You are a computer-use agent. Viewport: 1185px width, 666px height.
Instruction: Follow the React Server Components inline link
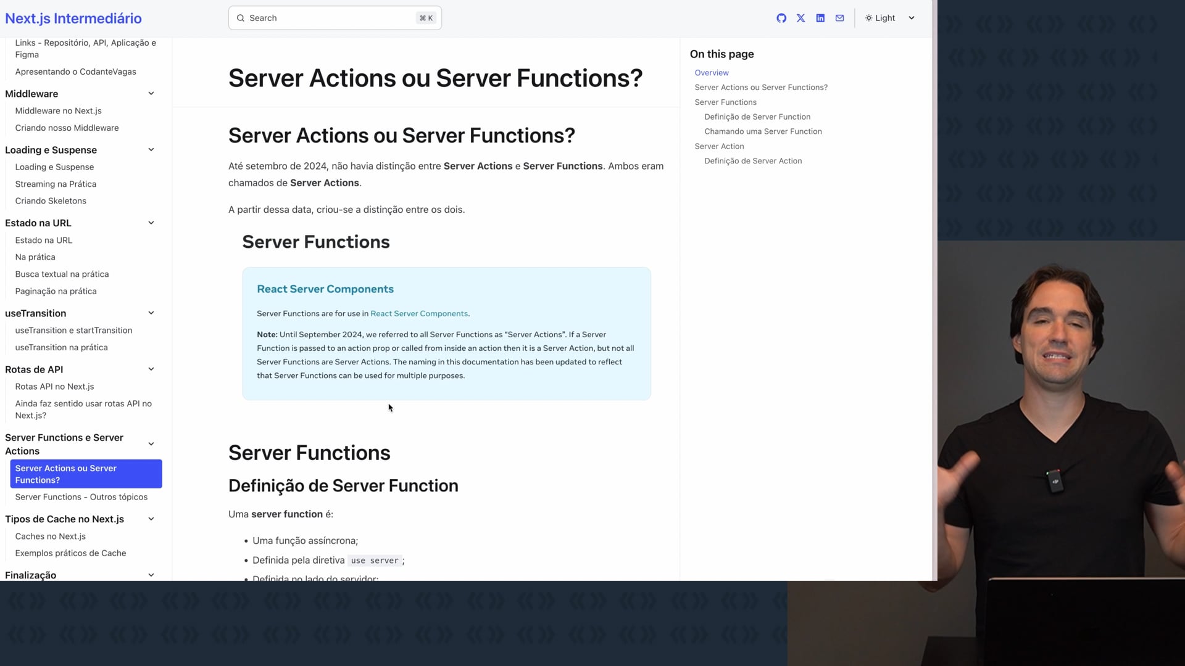pos(419,314)
